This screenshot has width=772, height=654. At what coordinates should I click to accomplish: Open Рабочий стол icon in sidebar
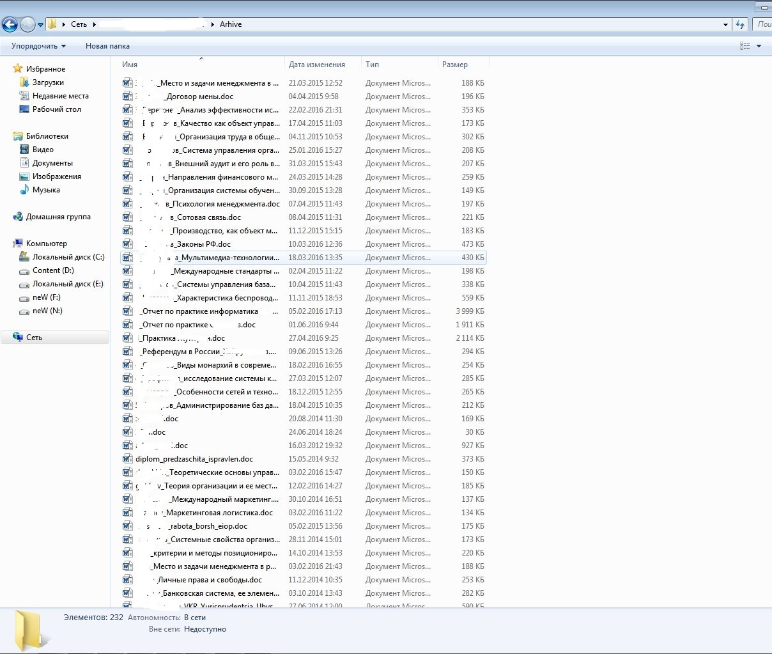24,109
